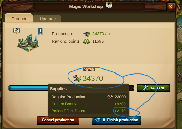Select the Produce tab
Screen dimensions: 182x129
(19, 18)
